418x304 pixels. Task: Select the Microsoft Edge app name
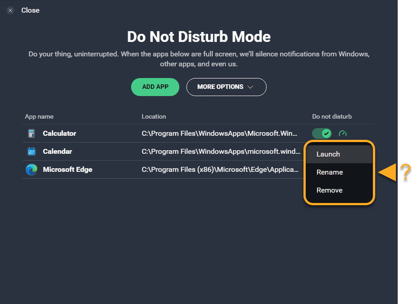coord(68,170)
